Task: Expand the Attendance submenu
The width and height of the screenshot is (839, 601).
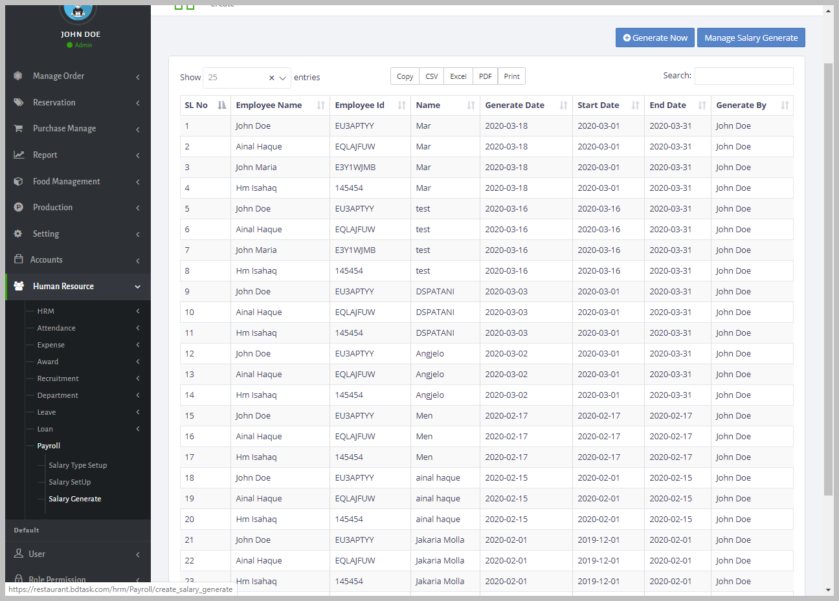Action: (56, 328)
